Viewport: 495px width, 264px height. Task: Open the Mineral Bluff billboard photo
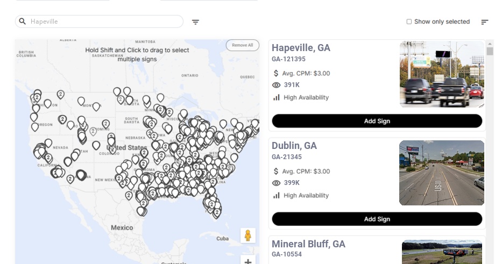pos(443,252)
